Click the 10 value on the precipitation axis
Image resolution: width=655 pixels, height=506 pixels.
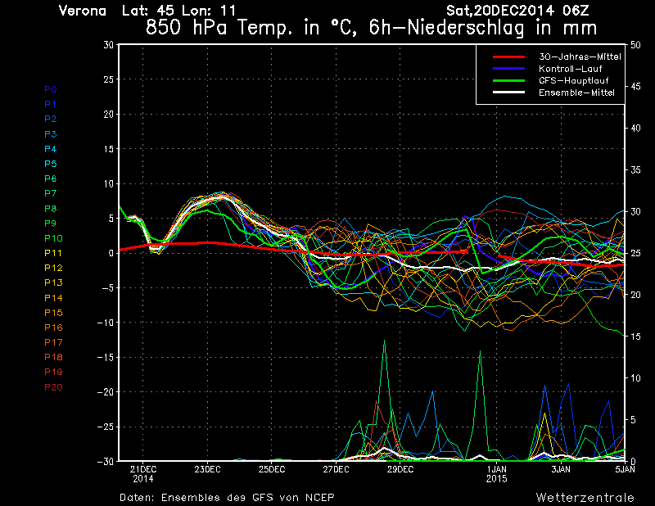(x=635, y=378)
